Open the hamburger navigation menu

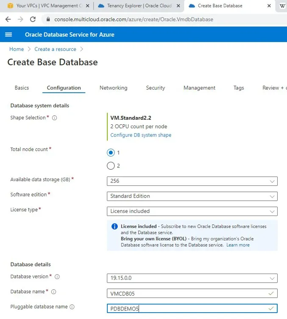[x=8, y=35]
